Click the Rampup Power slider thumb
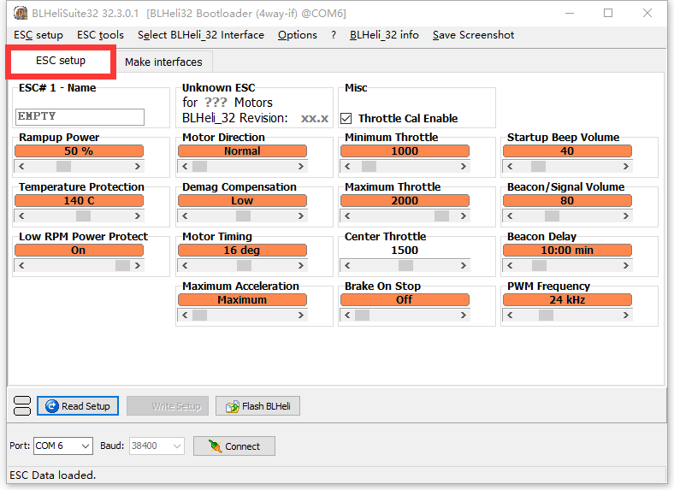 click(x=63, y=167)
